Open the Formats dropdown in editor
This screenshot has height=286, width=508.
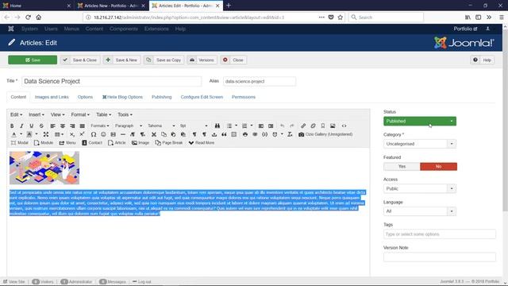coord(100,126)
